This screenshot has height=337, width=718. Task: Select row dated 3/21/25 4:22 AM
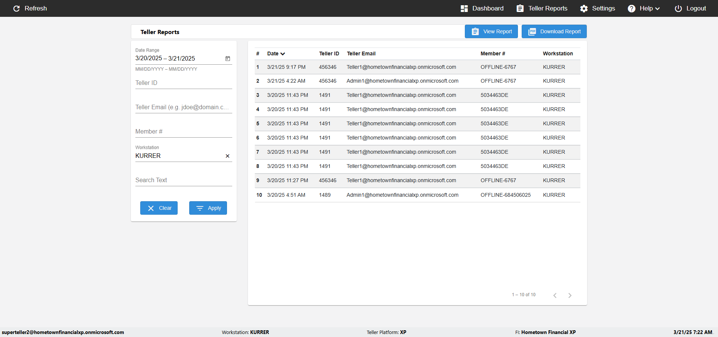click(x=417, y=81)
